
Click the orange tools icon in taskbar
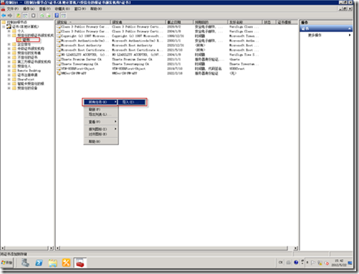66,263
